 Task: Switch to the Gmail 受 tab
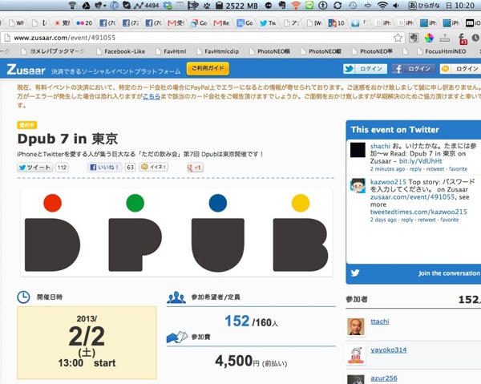click(176, 23)
